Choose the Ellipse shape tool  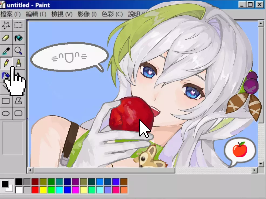6,114
